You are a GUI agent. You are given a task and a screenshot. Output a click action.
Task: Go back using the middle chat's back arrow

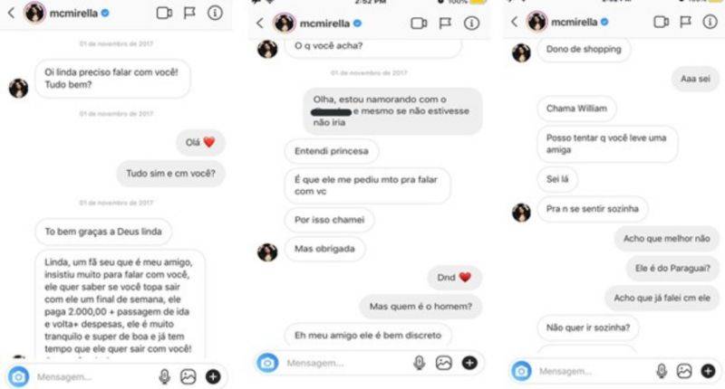coord(260,24)
